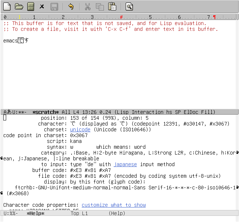Click the 'U:%%-' read-only status indicator
This screenshot has width=239, height=222.
coord(11,213)
